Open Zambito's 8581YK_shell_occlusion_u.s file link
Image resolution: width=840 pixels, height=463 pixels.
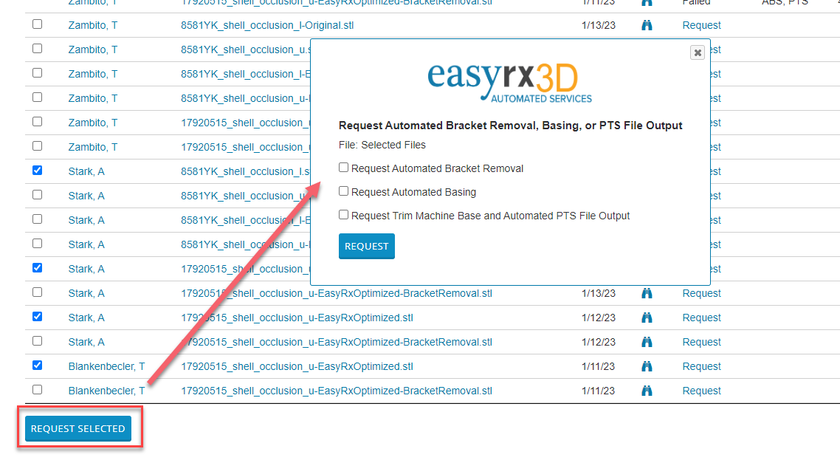(245, 49)
